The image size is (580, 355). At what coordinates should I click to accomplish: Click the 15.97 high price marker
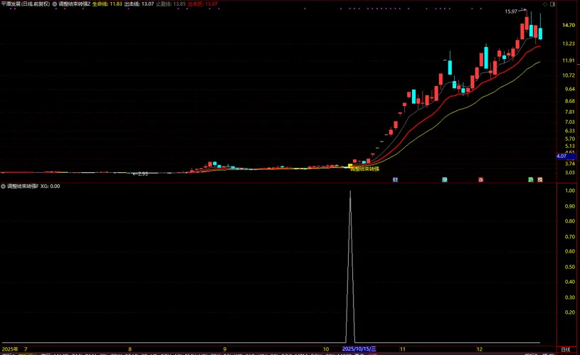point(511,12)
